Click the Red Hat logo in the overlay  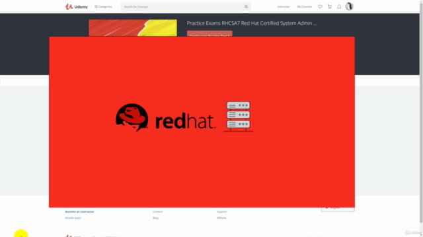pos(166,117)
